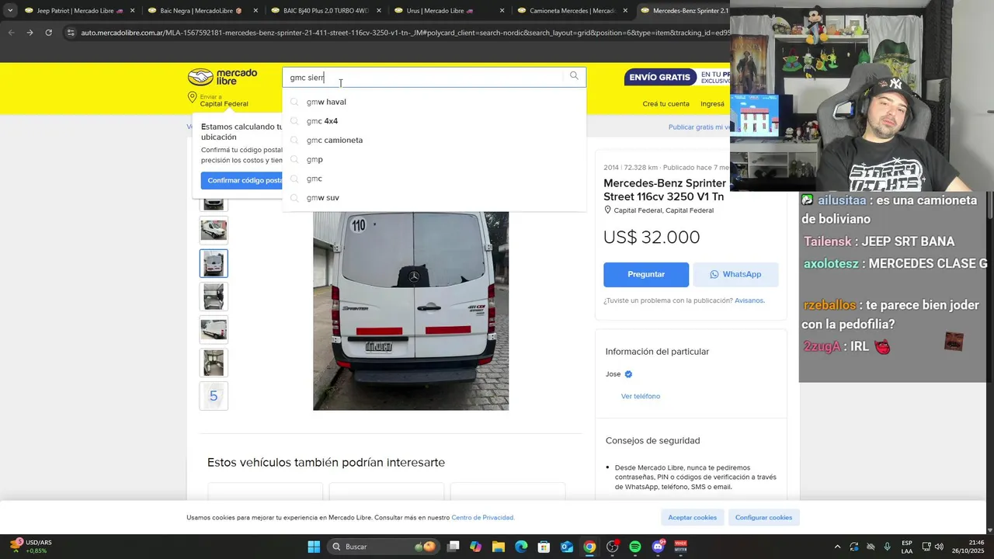Click the microphone icon in the system tray
This screenshot has width=994, height=559.
tap(888, 547)
